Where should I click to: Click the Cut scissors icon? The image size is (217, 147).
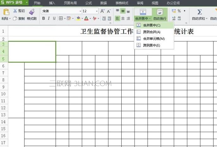15,11
